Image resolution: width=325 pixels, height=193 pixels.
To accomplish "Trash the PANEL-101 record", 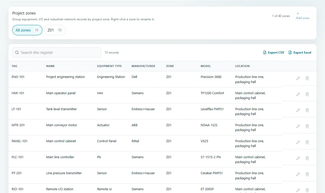I will (x=307, y=142).
